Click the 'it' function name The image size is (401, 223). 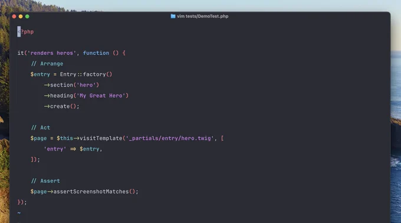click(x=21, y=53)
